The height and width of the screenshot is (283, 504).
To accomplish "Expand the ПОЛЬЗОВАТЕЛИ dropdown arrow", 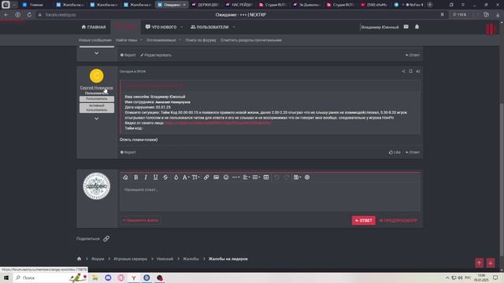I will pos(234,27).
